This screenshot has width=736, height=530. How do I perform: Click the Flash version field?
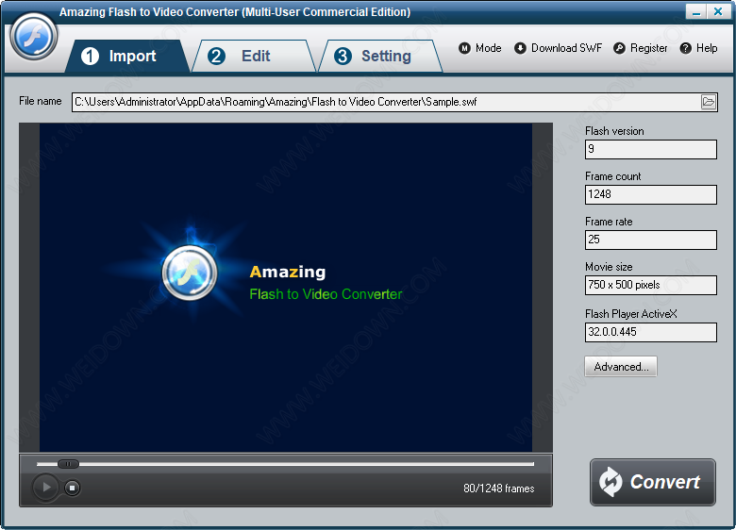click(x=650, y=149)
